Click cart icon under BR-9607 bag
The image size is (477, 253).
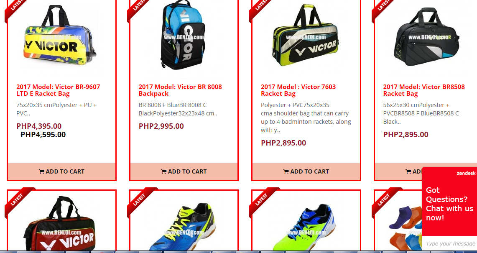coord(41,172)
